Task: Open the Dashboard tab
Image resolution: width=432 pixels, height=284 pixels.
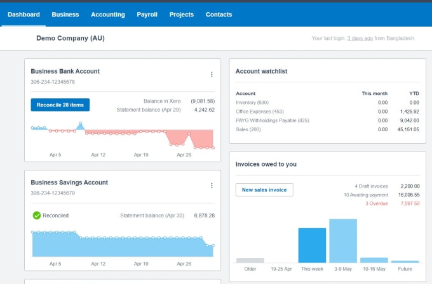Action: pos(24,15)
